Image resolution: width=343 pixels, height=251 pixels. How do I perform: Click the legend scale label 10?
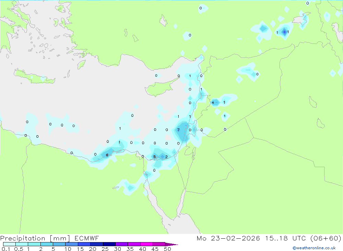pos(68,249)
